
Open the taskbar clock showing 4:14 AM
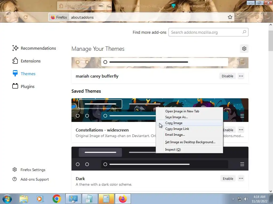coord(259,199)
